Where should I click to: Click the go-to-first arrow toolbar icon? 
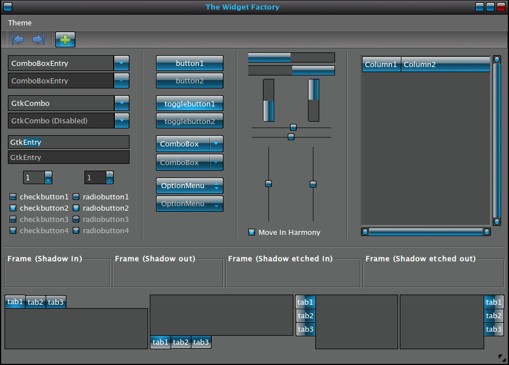pyautogui.click(x=18, y=39)
